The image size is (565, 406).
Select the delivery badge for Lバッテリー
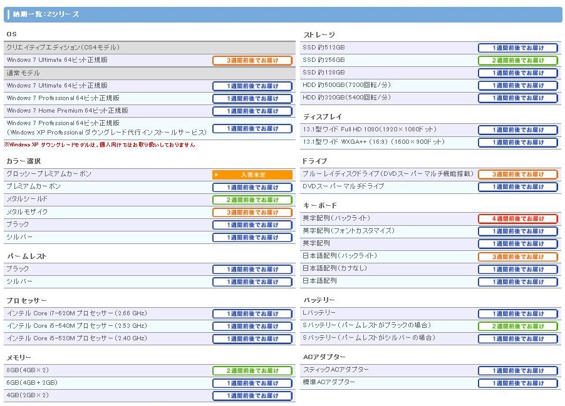coord(517,314)
